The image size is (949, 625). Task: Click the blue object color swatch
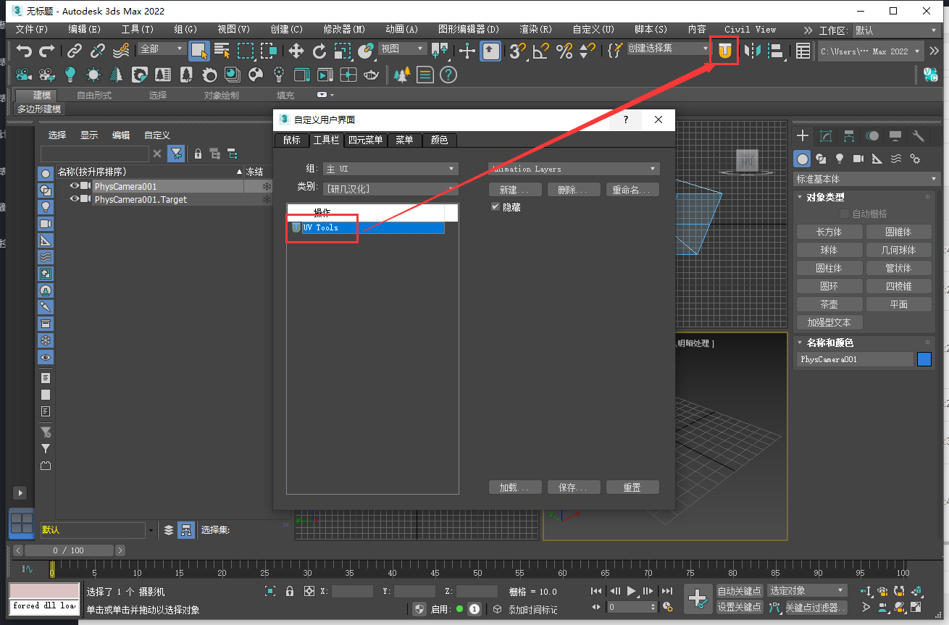924,359
